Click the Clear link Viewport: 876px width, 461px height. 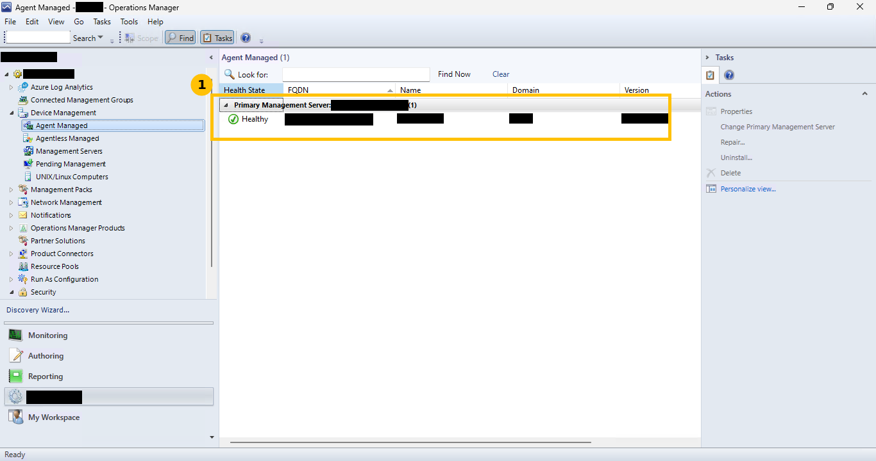click(x=501, y=74)
